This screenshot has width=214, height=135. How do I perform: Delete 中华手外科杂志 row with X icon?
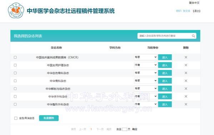[x=186, y=96]
